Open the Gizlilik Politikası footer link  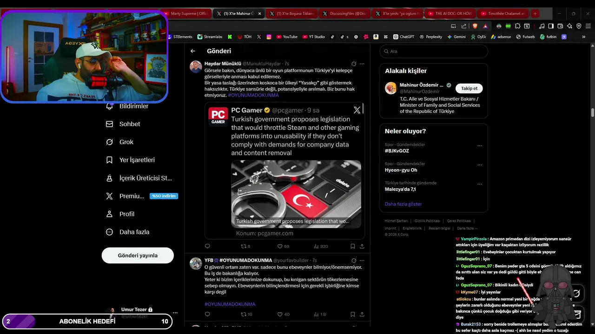coord(427,221)
